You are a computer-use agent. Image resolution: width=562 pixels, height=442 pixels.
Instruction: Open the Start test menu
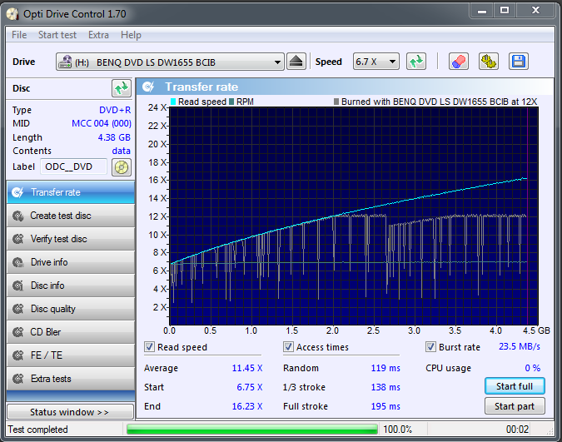57,35
